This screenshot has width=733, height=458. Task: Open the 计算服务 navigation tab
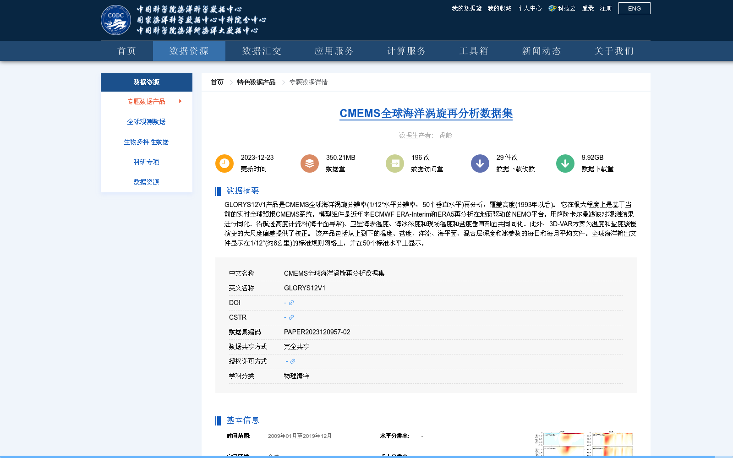[406, 51]
